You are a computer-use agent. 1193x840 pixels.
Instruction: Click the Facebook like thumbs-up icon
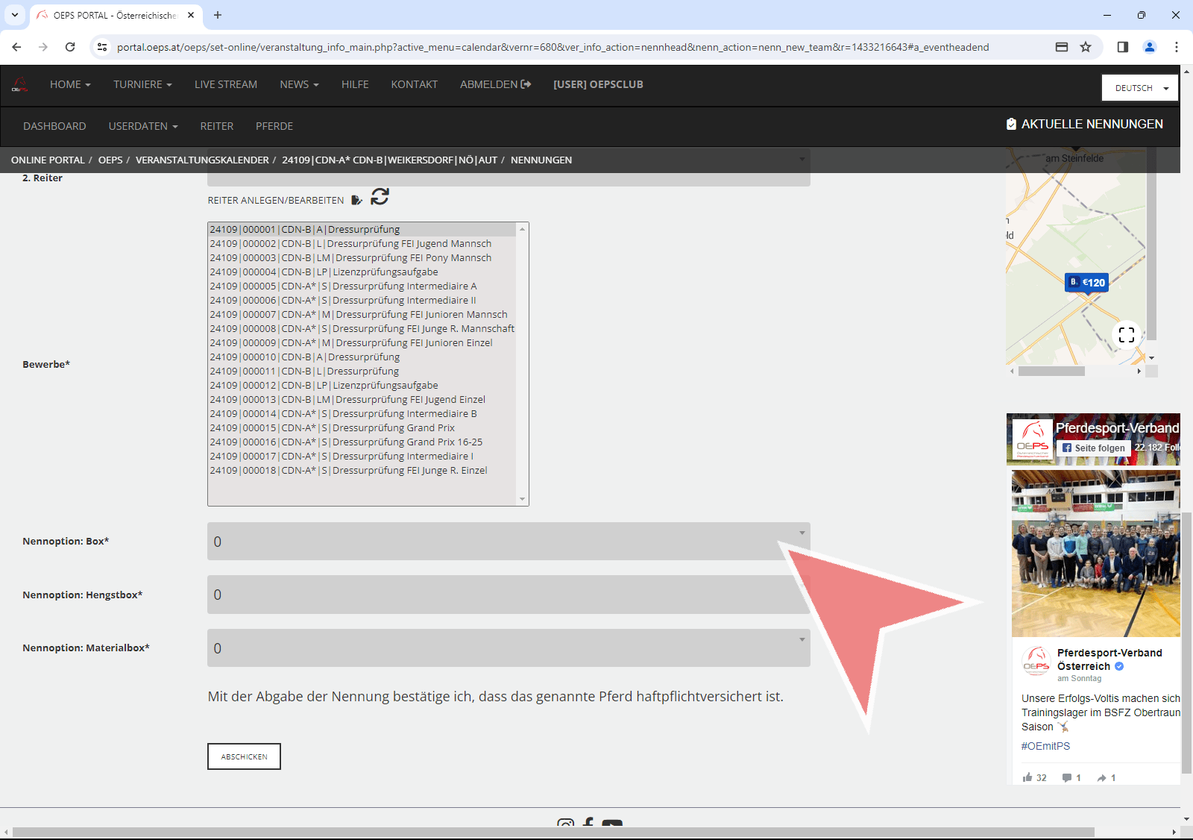tap(1028, 777)
